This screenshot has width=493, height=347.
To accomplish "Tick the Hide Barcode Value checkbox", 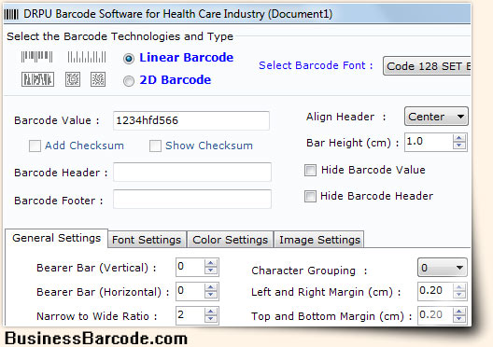I will coord(310,170).
